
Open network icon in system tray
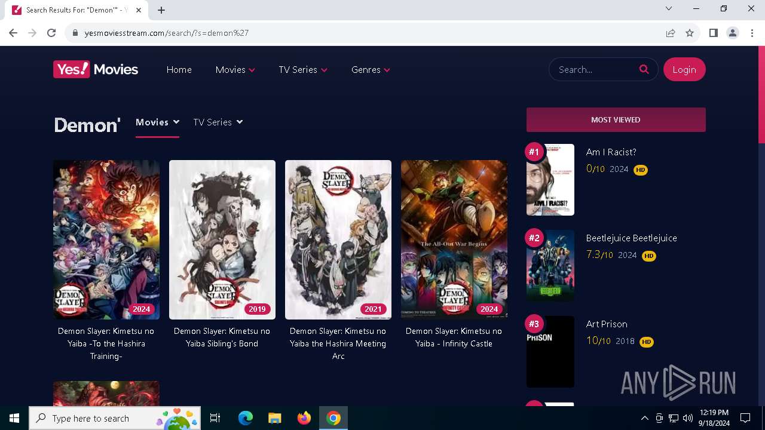(674, 418)
